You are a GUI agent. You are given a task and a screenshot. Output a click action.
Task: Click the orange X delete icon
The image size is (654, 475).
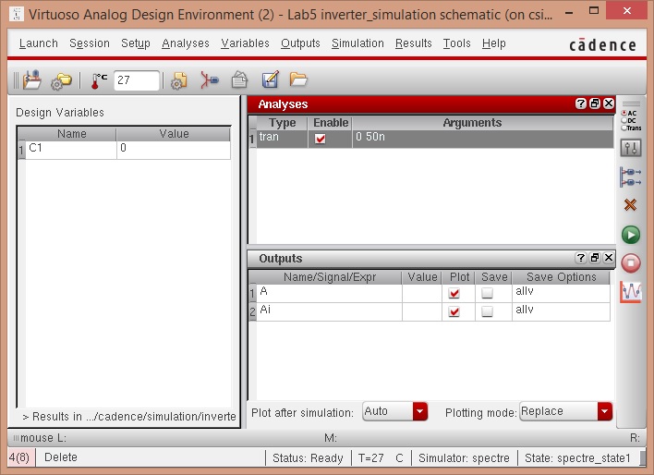coord(631,204)
